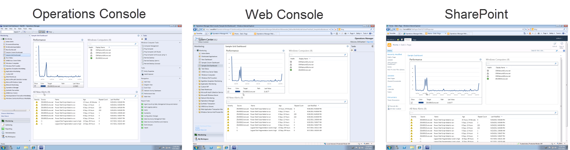The image size is (570, 150).
Task: Switch to Page ribbon tab in SharePoint
Action: (x=414, y=39)
